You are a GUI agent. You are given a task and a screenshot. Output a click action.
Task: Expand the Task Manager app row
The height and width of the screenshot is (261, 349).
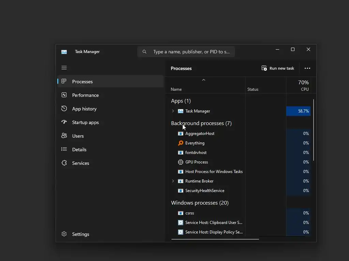pyautogui.click(x=173, y=111)
